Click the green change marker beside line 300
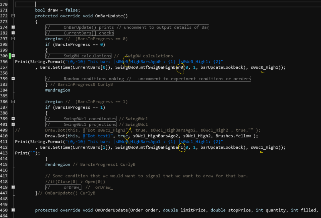321x218 pixels. point(10,56)
